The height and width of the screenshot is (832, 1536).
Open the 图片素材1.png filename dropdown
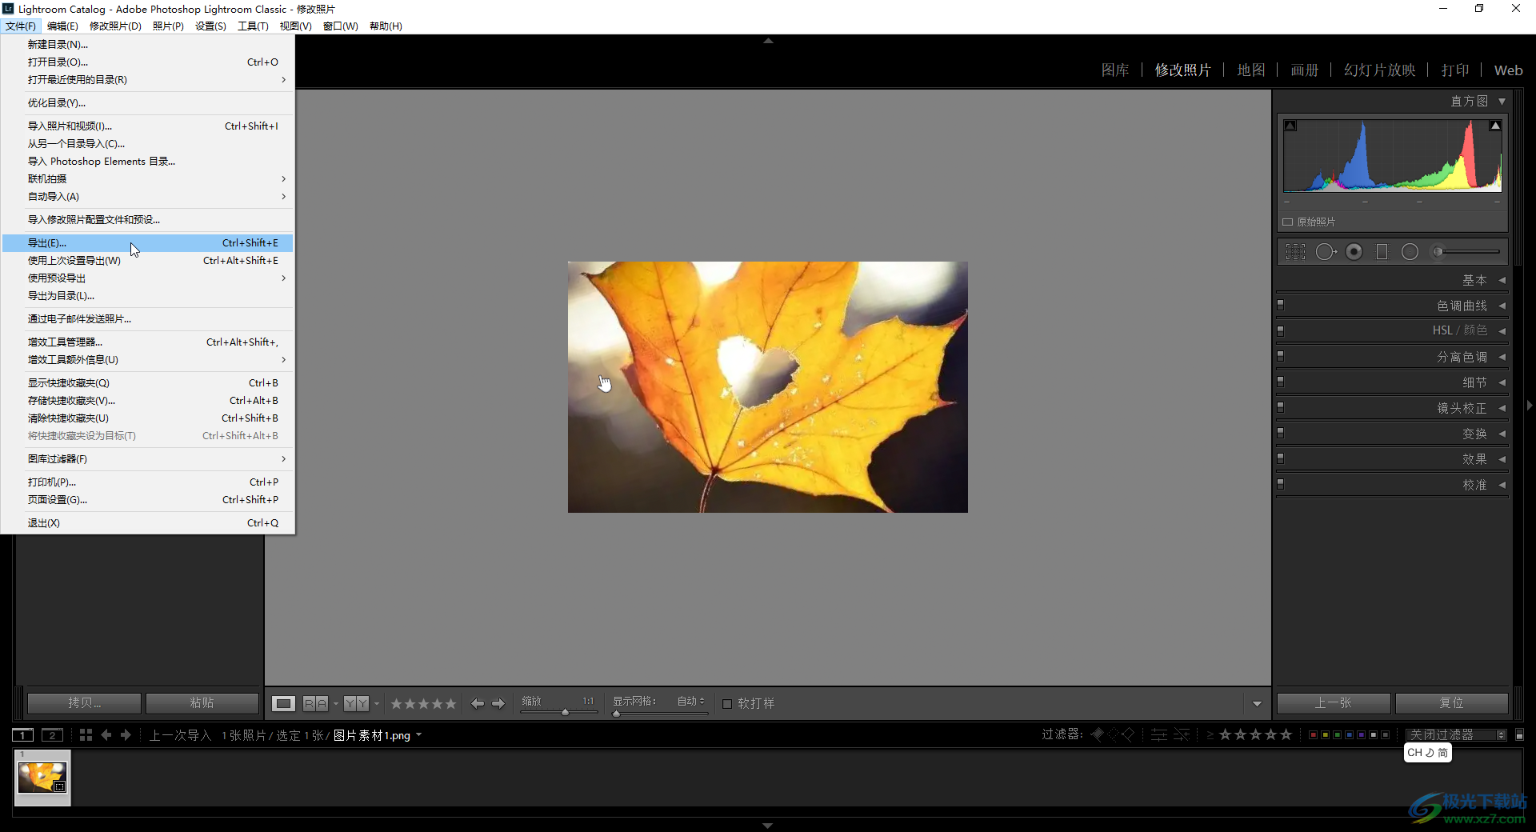click(419, 735)
